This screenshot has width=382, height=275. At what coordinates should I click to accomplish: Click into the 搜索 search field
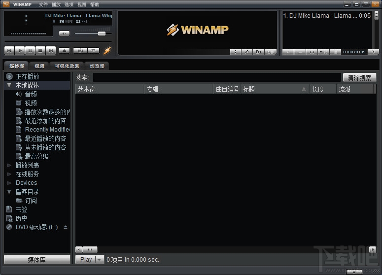(217, 77)
